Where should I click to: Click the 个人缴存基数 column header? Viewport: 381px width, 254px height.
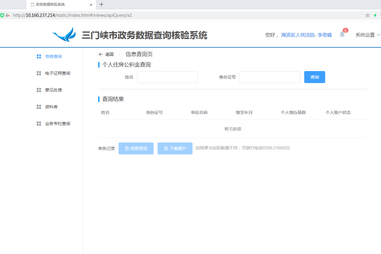(x=293, y=112)
